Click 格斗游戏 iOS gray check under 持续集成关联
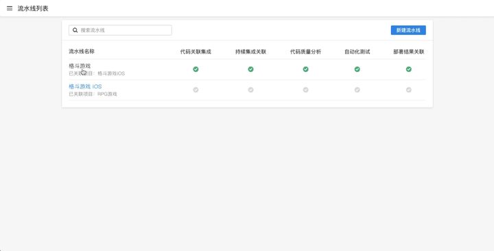 (x=250, y=90)
